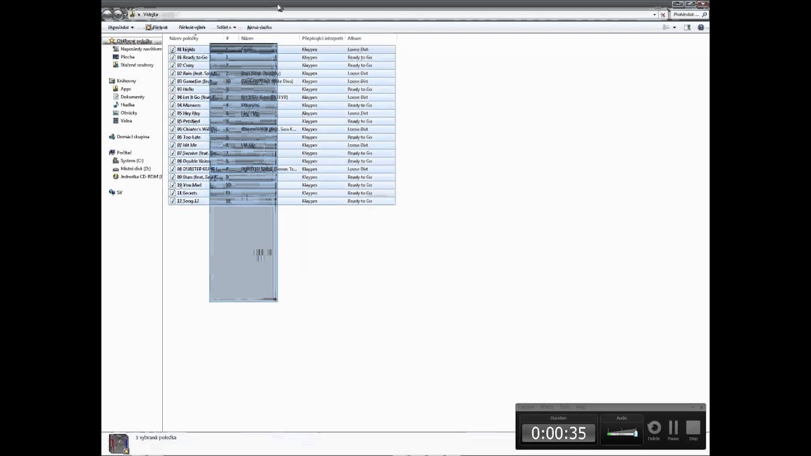Click the Nová složka button
Viewport: 811px width, 456px height.
(x=259, y=27)
